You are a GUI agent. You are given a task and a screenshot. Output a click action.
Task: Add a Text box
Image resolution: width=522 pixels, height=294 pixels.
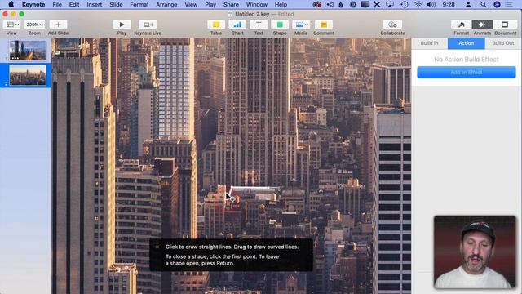click(259, 24)
